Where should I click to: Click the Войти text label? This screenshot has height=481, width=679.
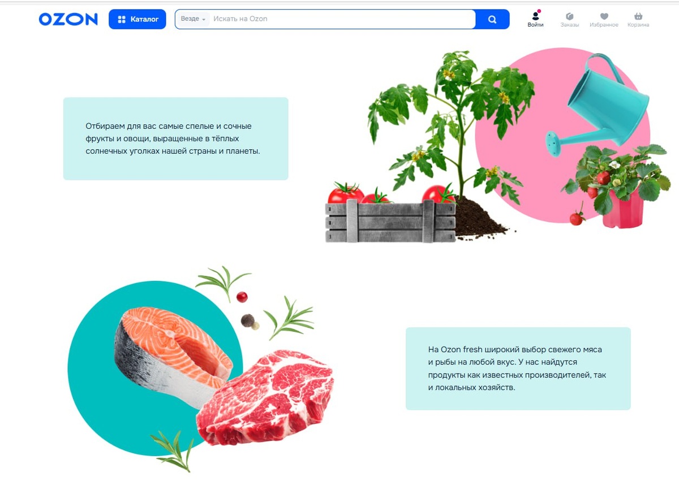pyautogui.click(x=535, y=25)
